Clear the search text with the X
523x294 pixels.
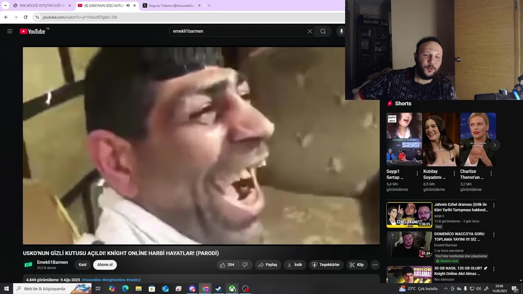[310, 31]
